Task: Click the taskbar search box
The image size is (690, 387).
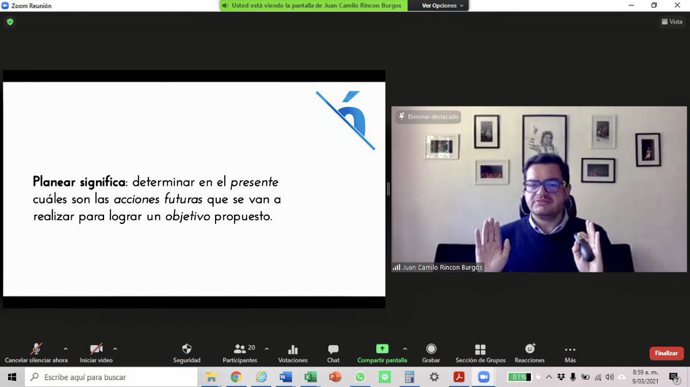Action: (111, 377)
